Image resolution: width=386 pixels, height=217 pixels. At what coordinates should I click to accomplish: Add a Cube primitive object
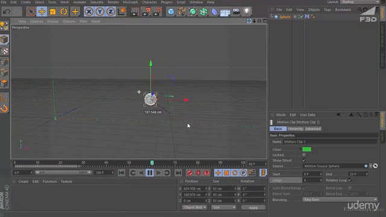[171, 11]
